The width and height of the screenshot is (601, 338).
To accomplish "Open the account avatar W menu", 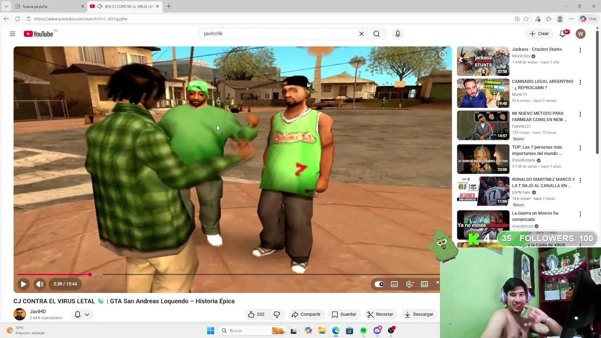I will 581,34.
